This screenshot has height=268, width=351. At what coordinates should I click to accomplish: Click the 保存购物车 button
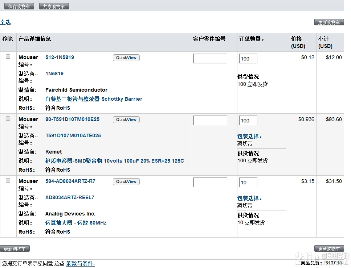[19, 7]
